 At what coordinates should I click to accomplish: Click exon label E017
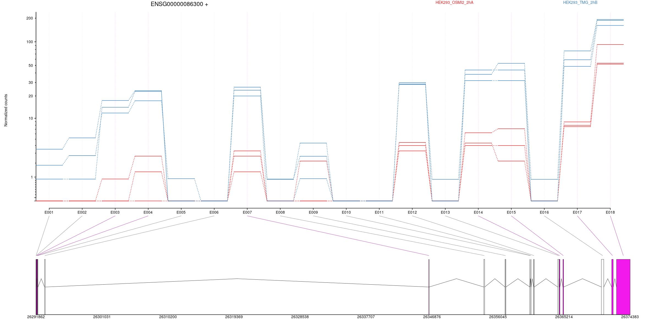(x=577, y=212)
